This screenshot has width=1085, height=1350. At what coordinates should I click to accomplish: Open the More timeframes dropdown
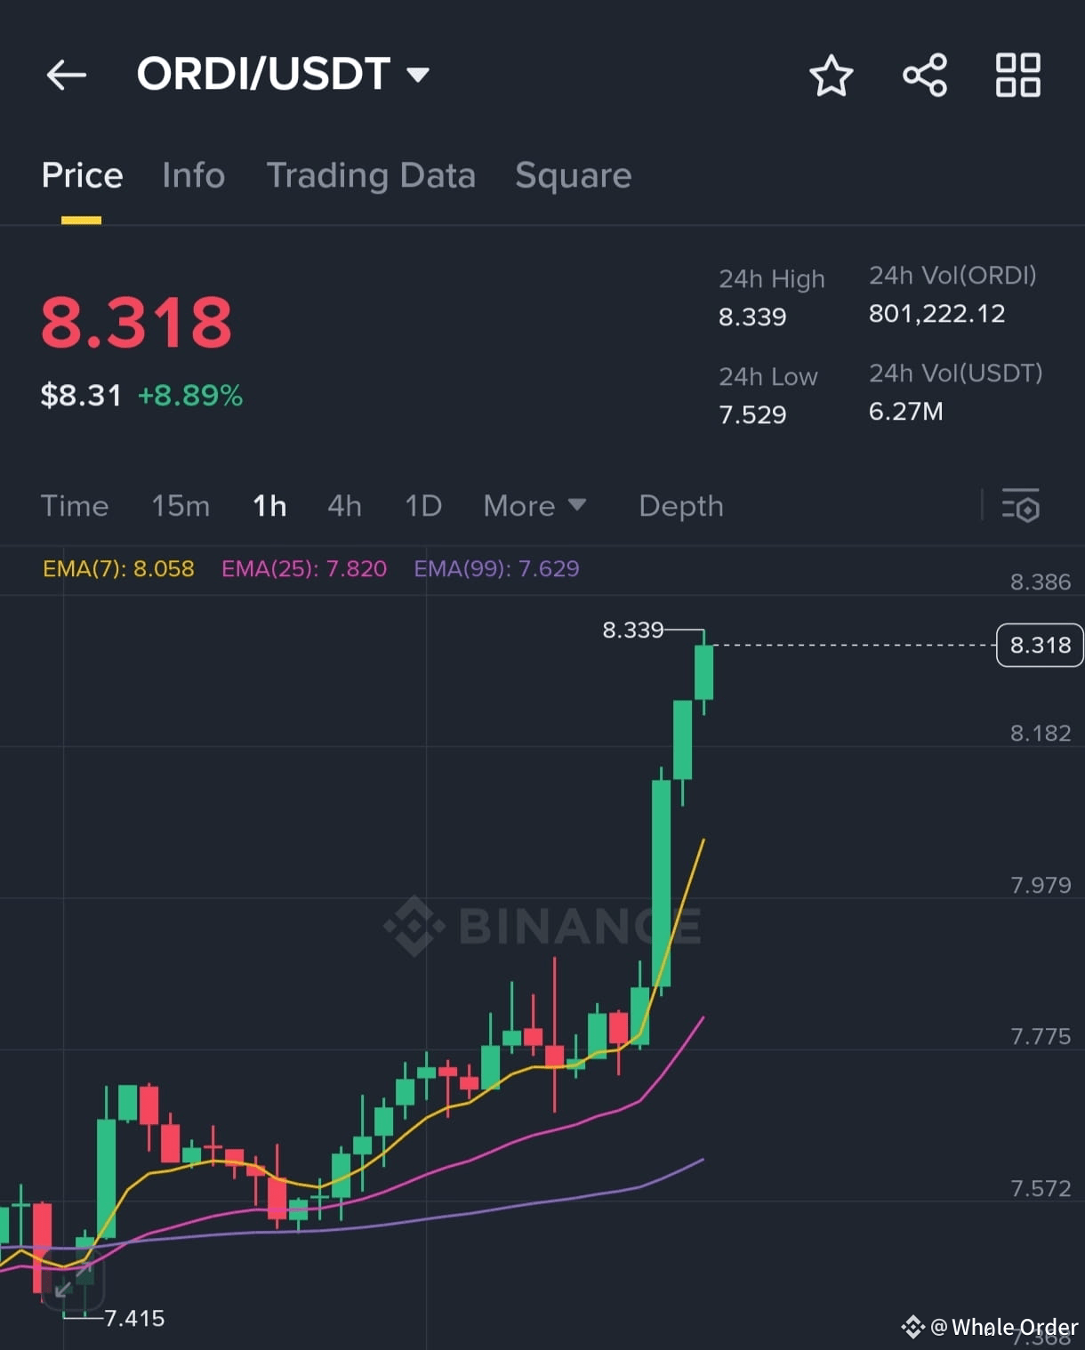click(x=534, y=506)
